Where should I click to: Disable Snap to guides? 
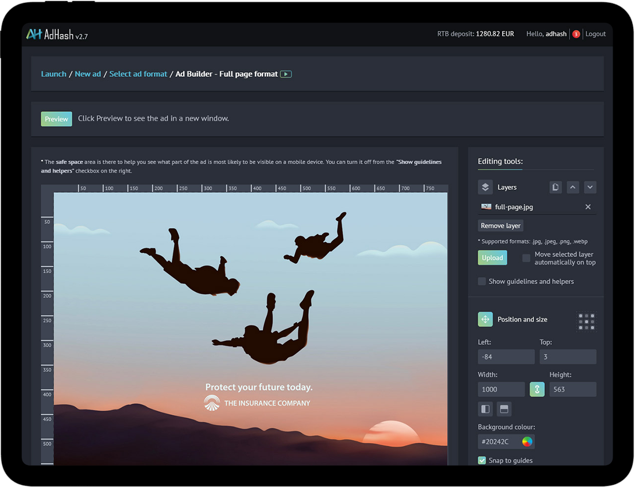(x=482, y=460)
